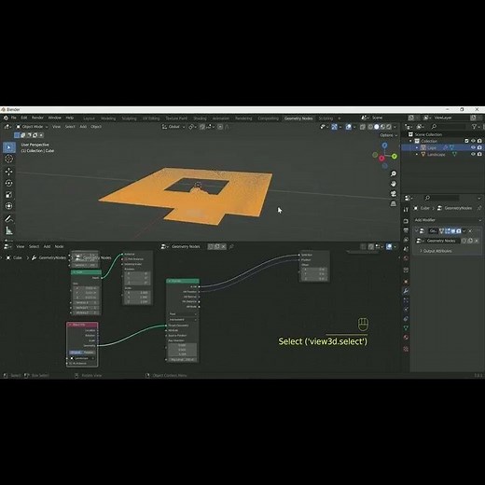
Task: Enable snapping magnet toggle
Action: pyautogui.click(x=202, y=127)
